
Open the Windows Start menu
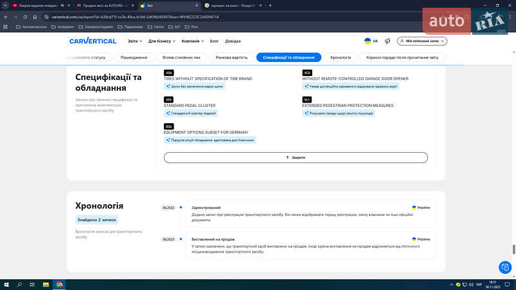coord(6,284)
